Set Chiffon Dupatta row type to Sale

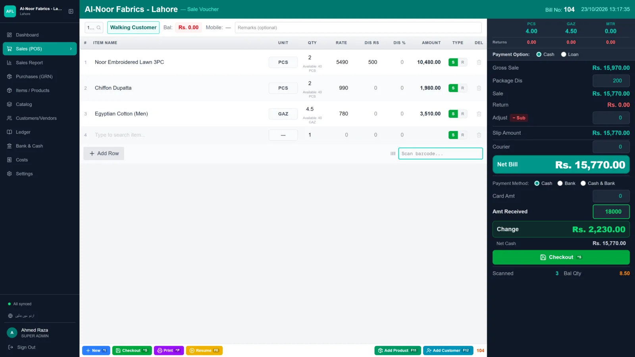(453, 88)
